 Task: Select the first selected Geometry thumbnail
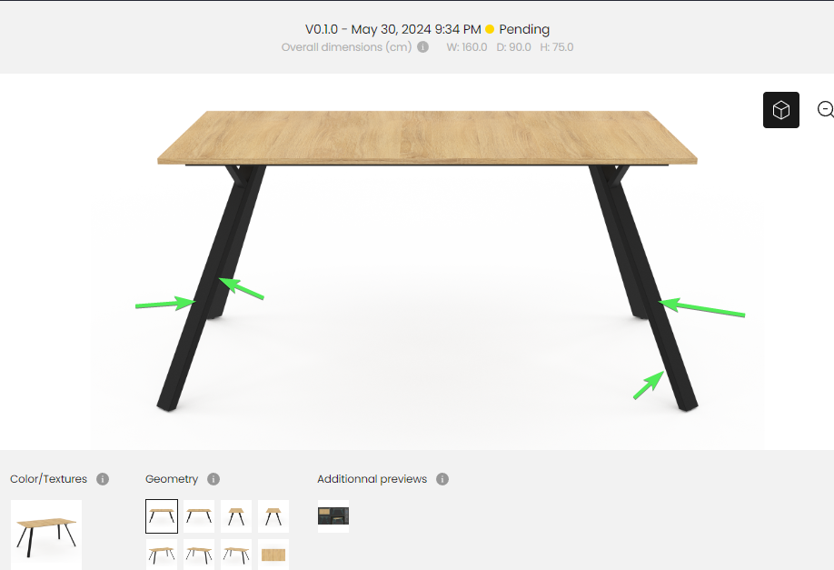pyautogui.click(x=162, y=516)
